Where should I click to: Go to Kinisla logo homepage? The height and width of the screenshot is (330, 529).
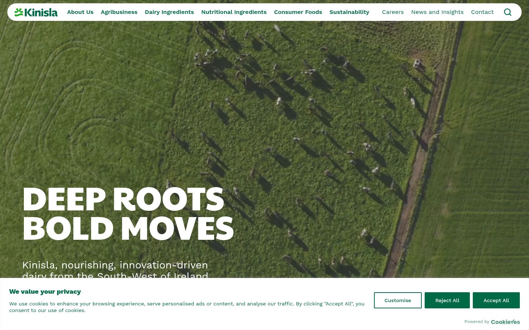click(x=36, y=12)
